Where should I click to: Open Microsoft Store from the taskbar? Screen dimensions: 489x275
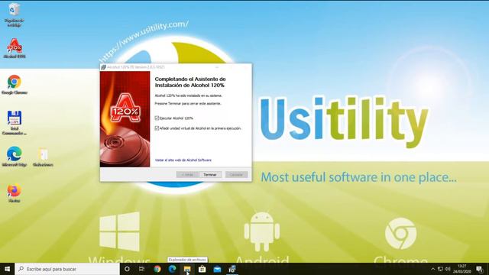202,269
